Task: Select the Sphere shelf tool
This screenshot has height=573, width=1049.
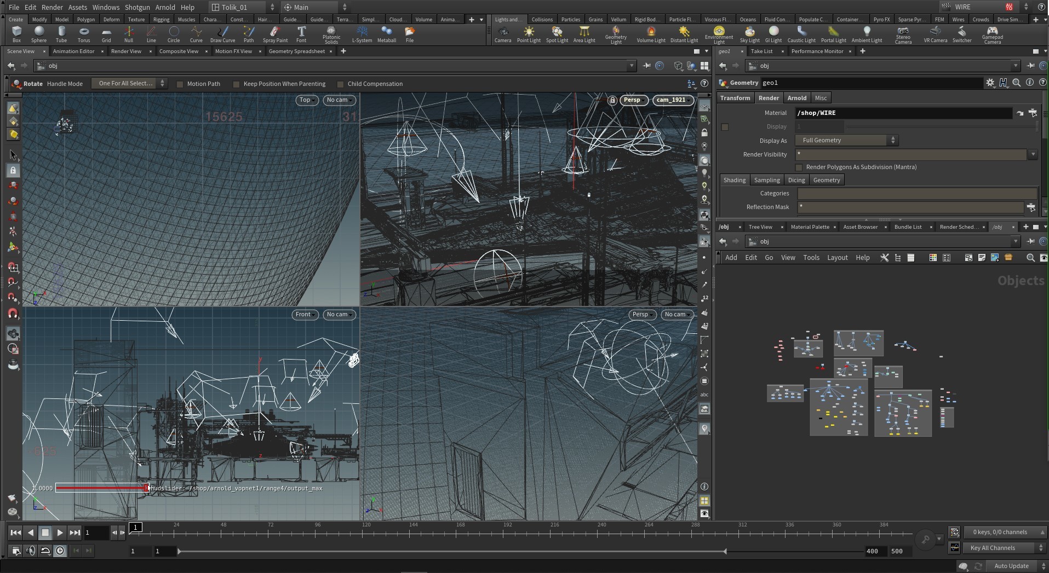Action: point(38,34)
